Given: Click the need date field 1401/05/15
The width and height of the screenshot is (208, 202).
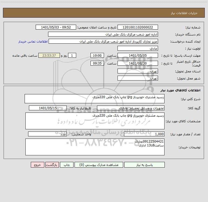Looking at the screenshot, I should 48,108.
